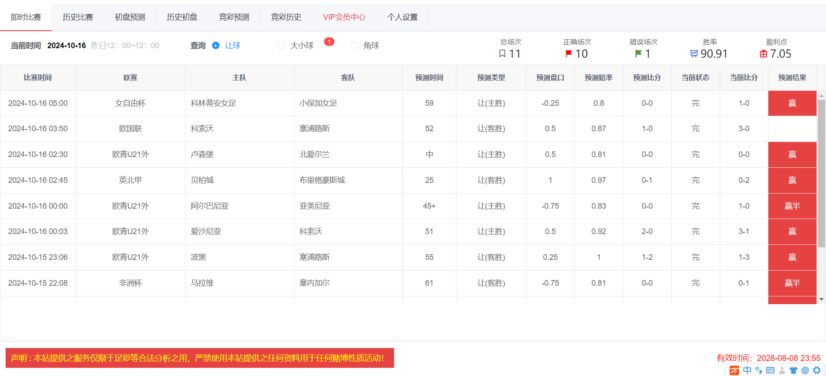This screenshot has height=376, width=826.
Task: Click the profit points value 7.05
Action: (x=781, y=54)
